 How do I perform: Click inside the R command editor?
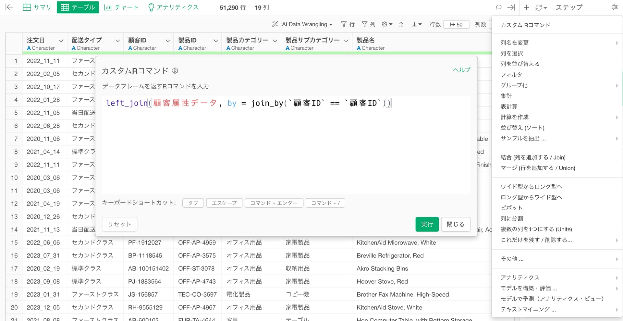[286, 144]
